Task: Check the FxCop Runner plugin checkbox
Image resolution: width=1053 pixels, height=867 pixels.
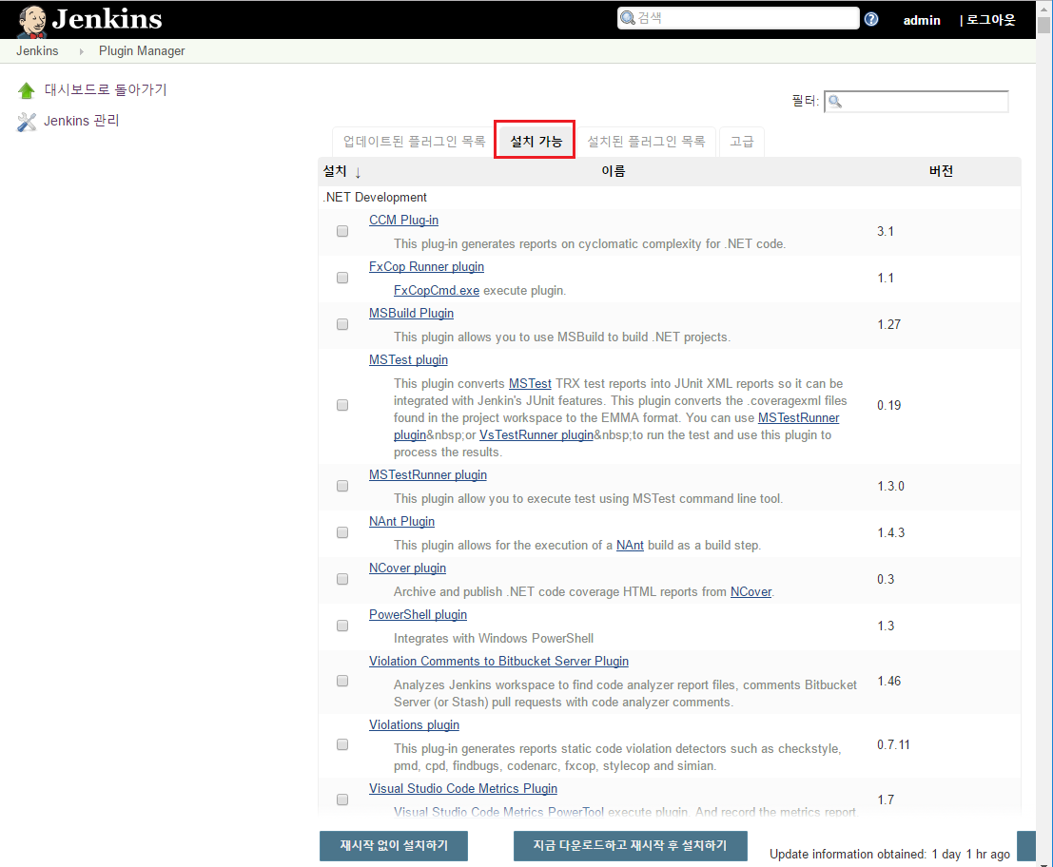Action: click(x=342, y=278)
